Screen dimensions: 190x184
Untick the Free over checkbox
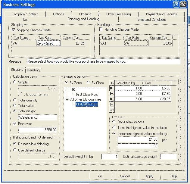15,123
